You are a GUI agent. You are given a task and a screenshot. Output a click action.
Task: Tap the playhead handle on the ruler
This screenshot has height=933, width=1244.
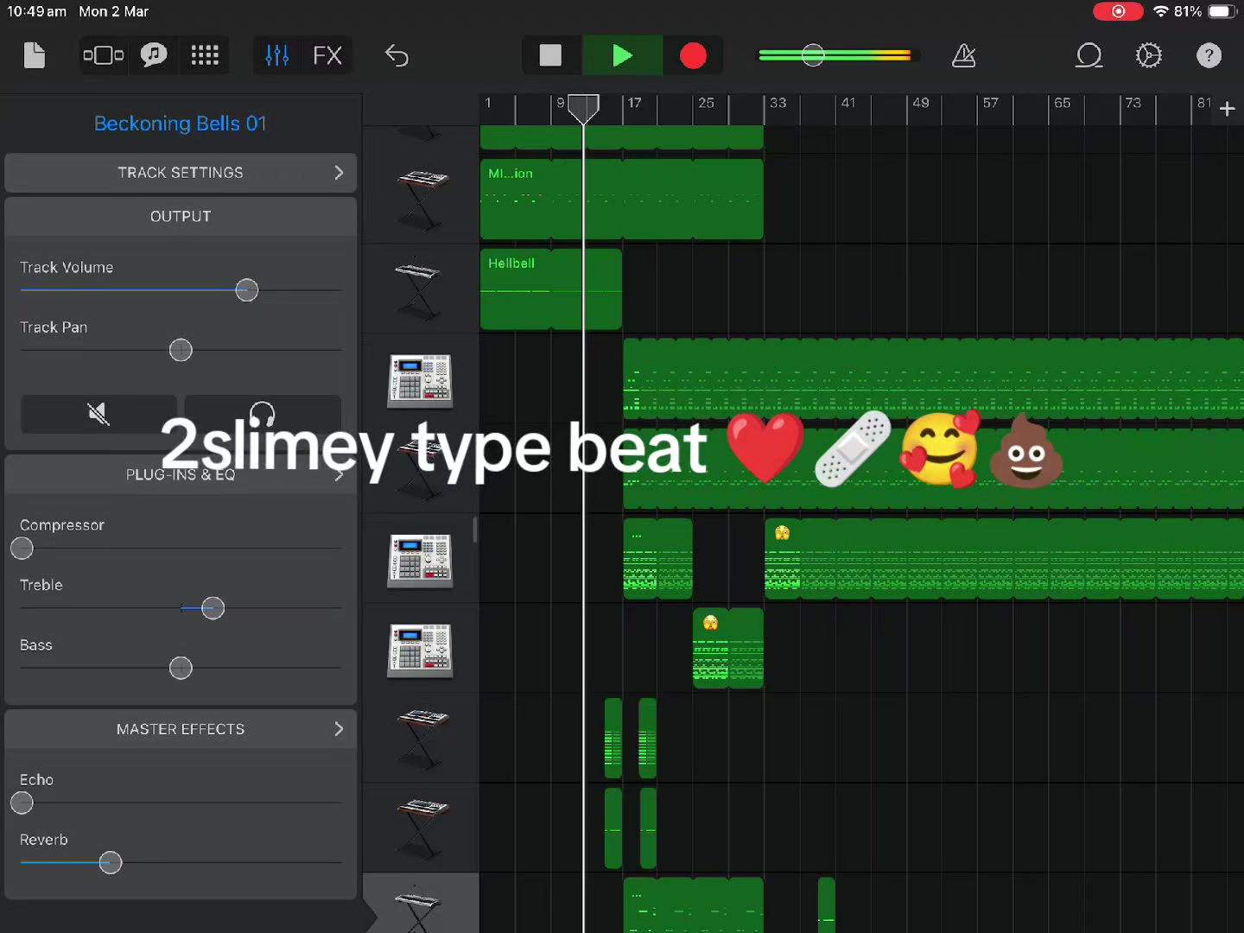pos(583,108)
